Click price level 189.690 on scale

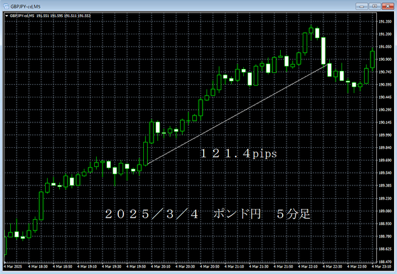385,160
